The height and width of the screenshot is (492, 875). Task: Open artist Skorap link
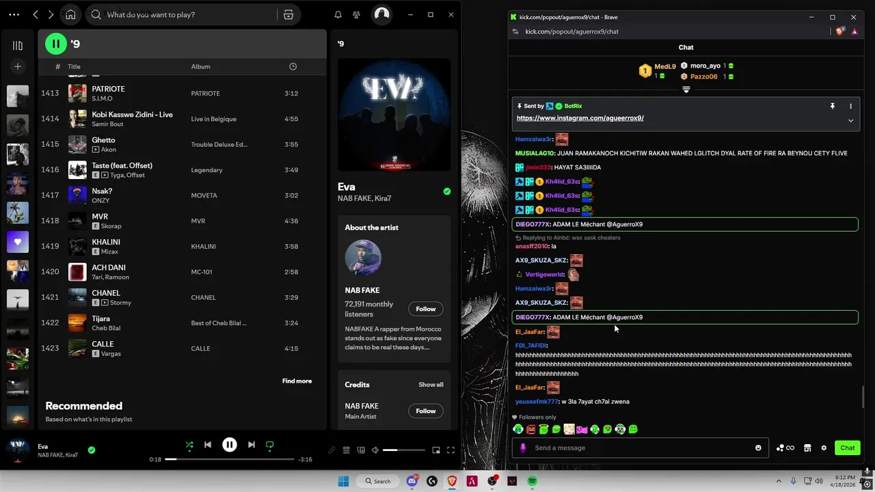tap(111, 226)
